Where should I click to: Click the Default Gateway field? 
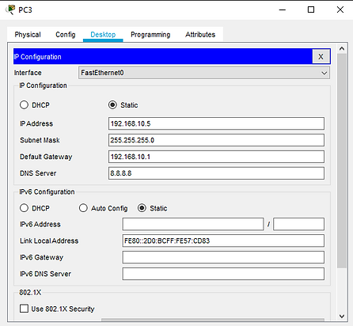point(216,157)
